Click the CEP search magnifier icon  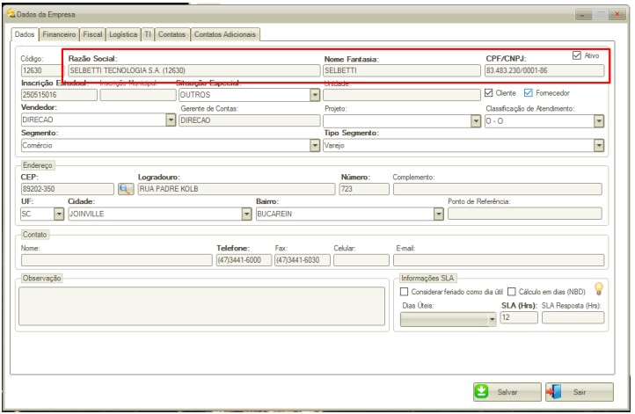126,189
